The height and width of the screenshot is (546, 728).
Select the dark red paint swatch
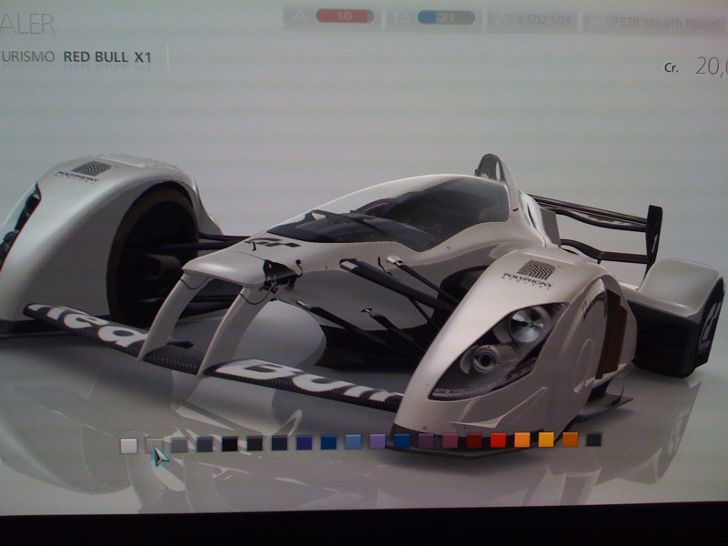[x=474, y=440]
